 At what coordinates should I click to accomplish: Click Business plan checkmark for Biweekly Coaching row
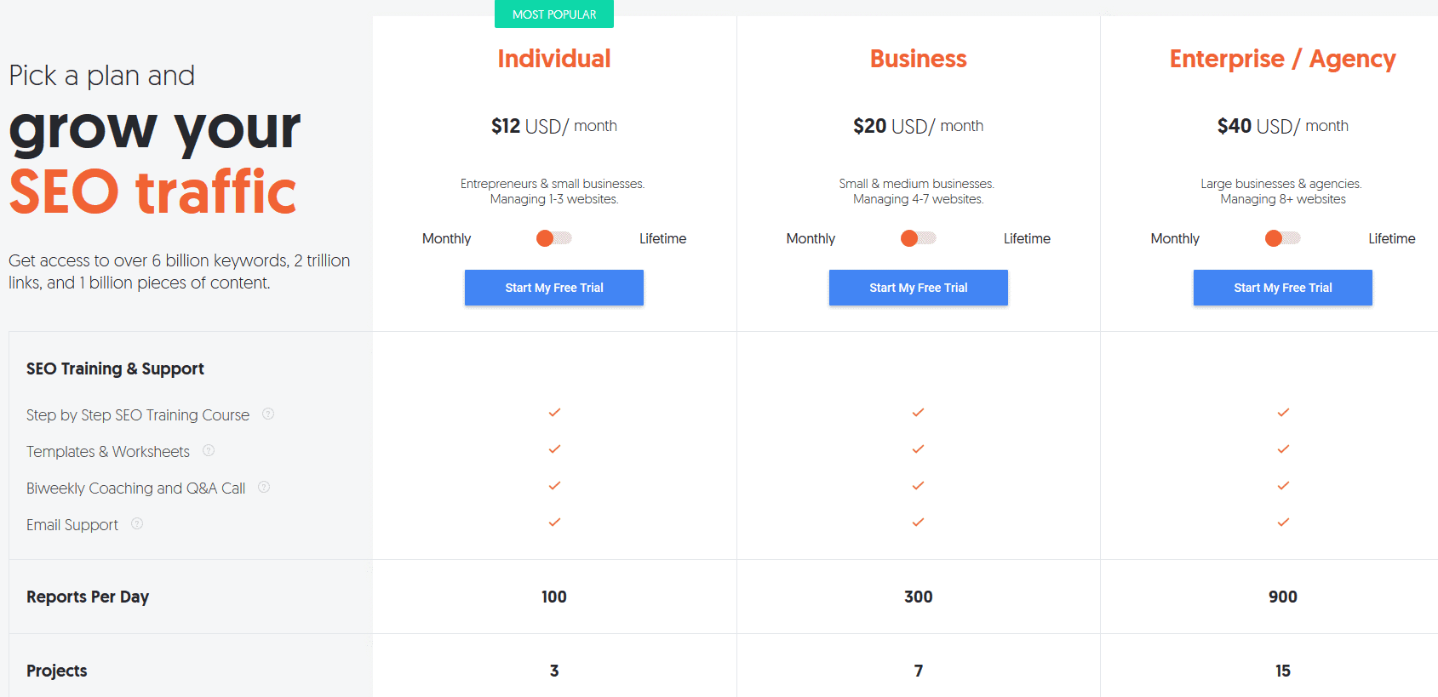click(x=918, y=486)
